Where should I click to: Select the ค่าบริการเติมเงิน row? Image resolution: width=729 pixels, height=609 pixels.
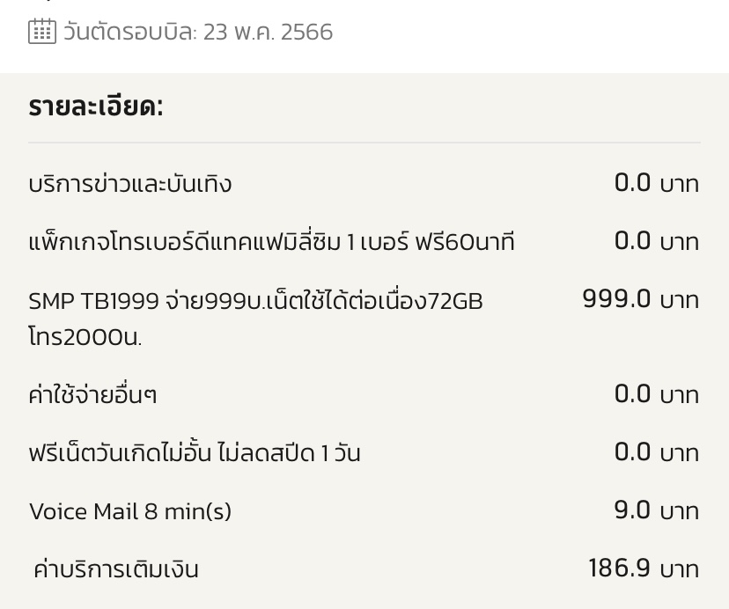click(x=364, y=569)
